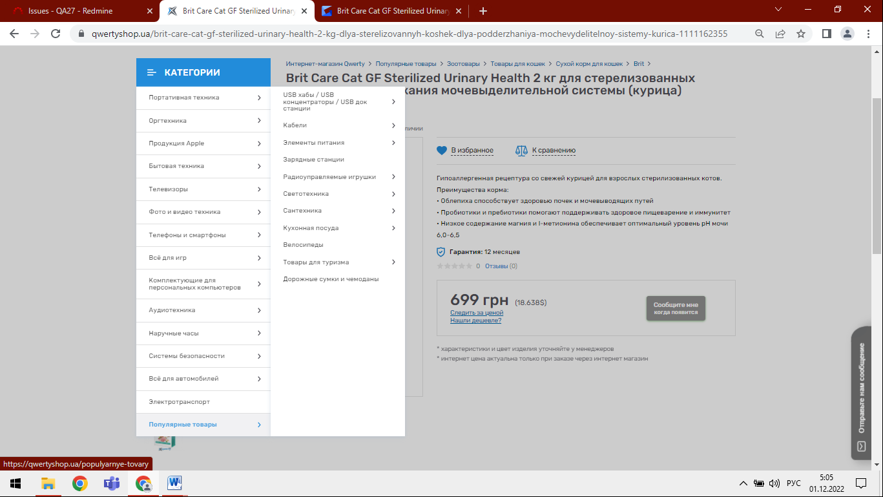
Task: Select the Продукция Apple category
Action: [x=203, y=143]
